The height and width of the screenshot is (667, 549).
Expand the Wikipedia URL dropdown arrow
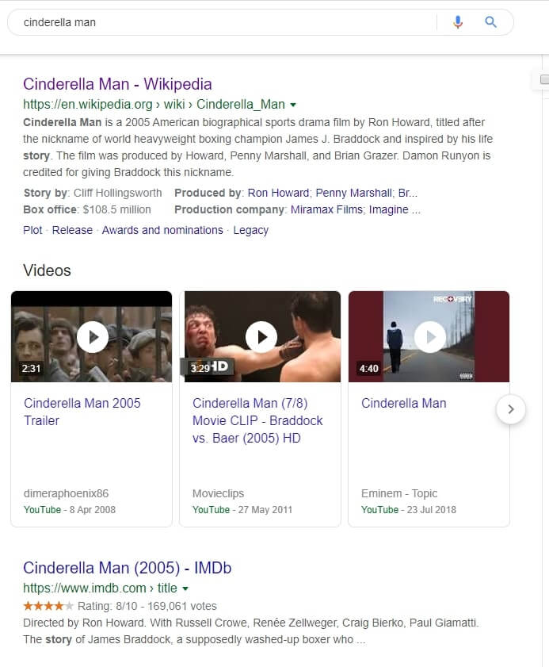pyautogui.click(x=293, y=105)
